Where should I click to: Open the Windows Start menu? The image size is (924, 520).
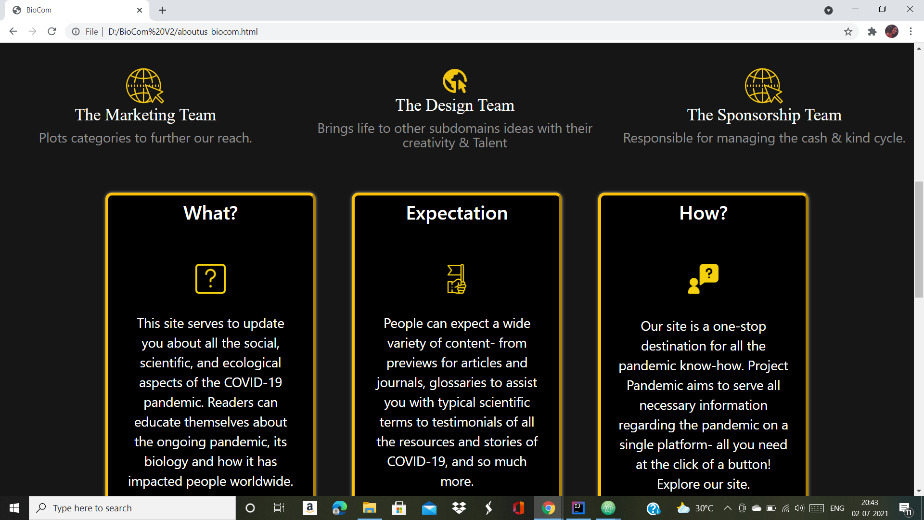pos(14,508)
